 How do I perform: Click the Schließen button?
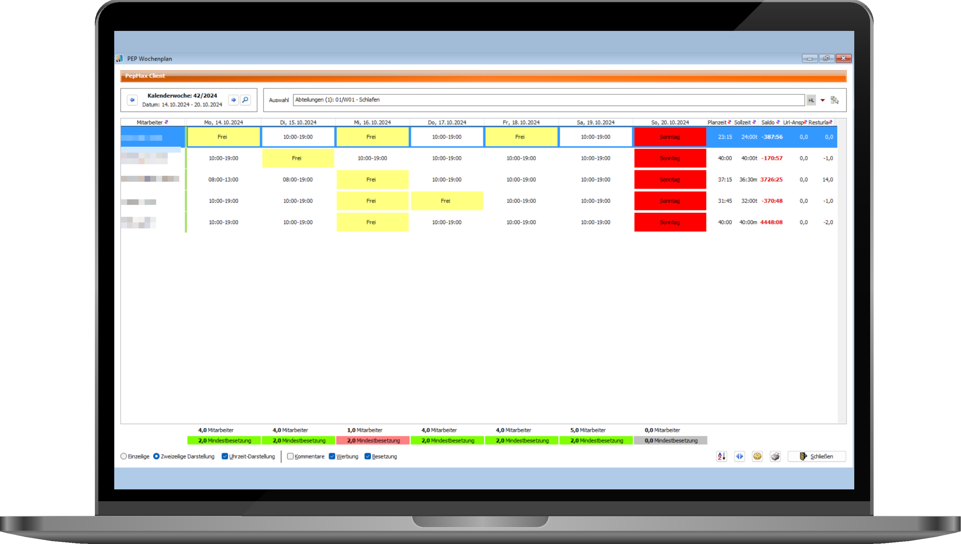tap(816, 456)
